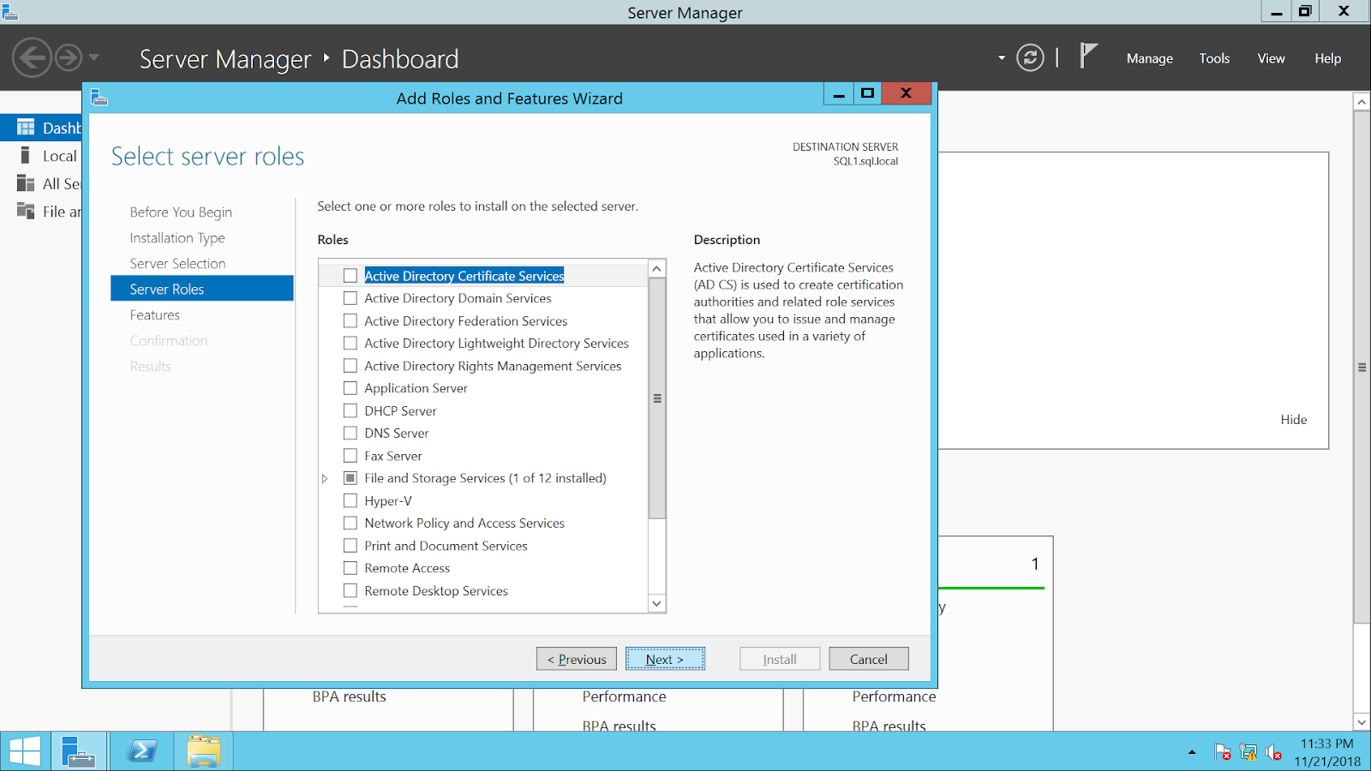Open PowerShell from the taskbar
Image resolution: width=1371 pixels, height=771 pixels.
[141, 750]
